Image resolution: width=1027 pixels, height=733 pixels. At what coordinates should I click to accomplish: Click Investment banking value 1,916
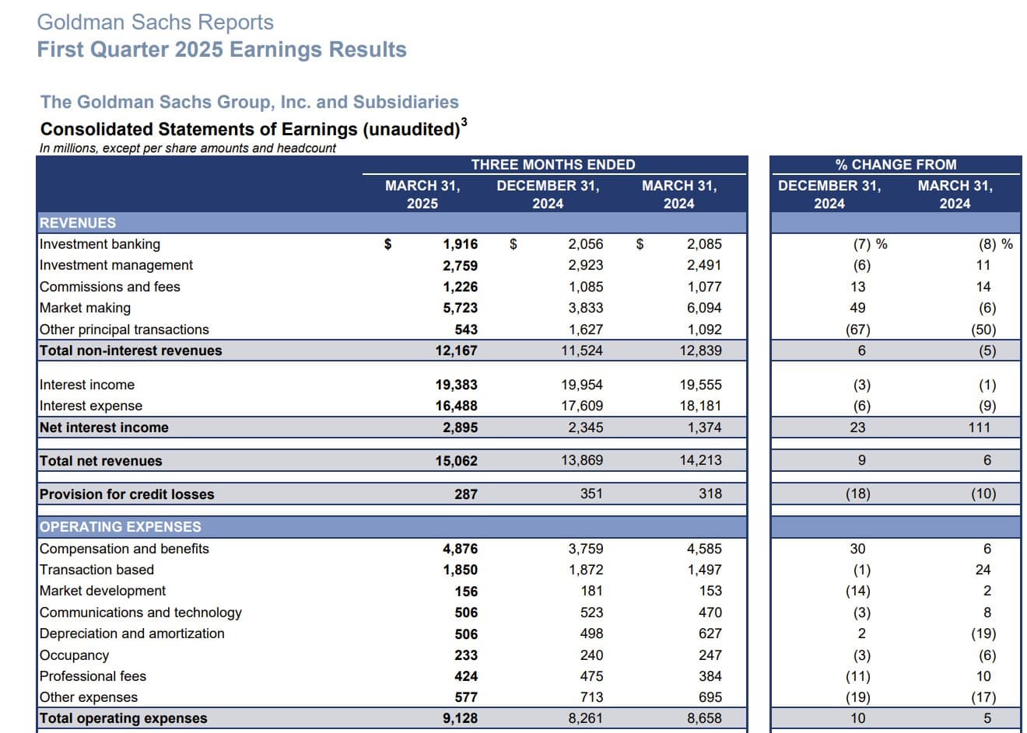[x=461, y=244]
